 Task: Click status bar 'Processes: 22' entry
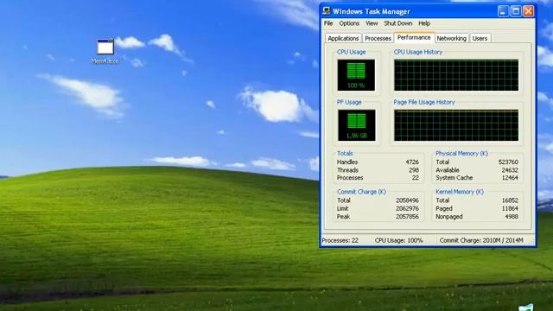(x=340, y=240)
